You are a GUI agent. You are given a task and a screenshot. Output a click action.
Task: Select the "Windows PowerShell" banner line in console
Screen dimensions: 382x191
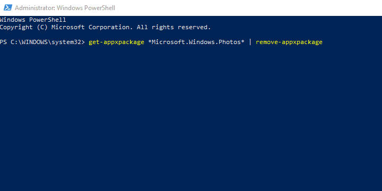click(x=33, y=20)
